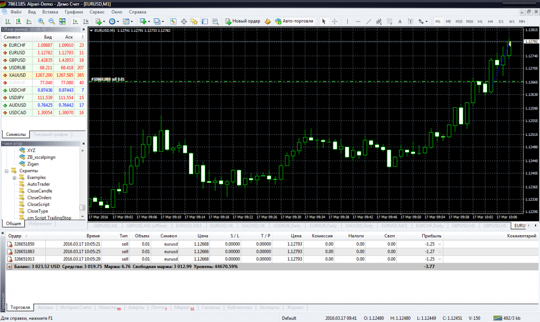Switch to Тиковый график tab
The height and width of the screenshot is (322, 540).
pos(51,134)
